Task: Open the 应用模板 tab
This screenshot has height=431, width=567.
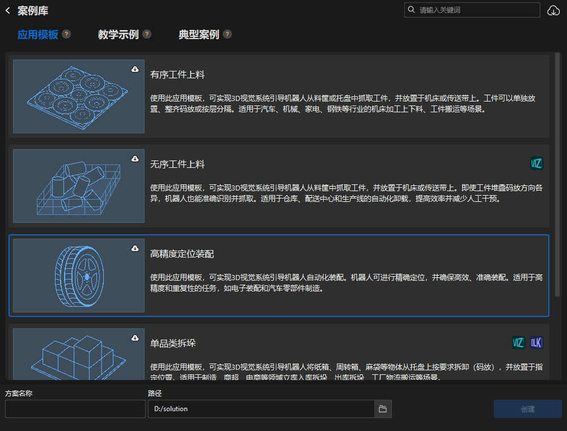Action: (x=39, y=34)
